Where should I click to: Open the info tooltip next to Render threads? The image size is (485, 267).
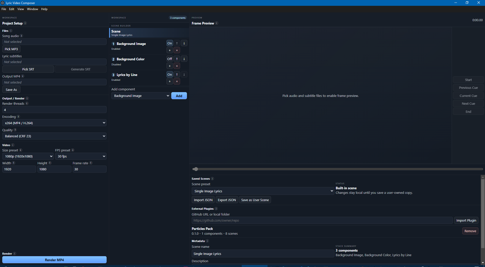coord(27,103)
